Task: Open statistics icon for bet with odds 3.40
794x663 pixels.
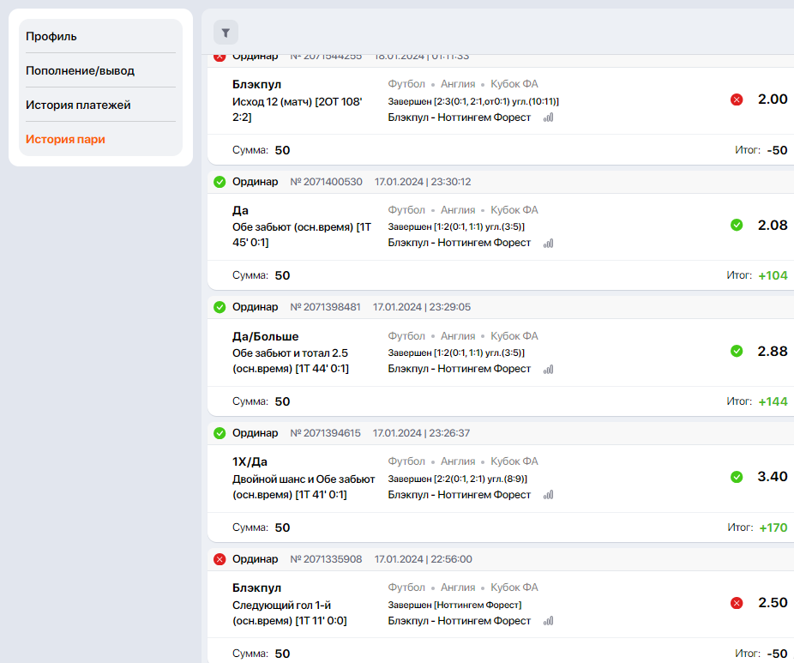Action: pos(549,495)
